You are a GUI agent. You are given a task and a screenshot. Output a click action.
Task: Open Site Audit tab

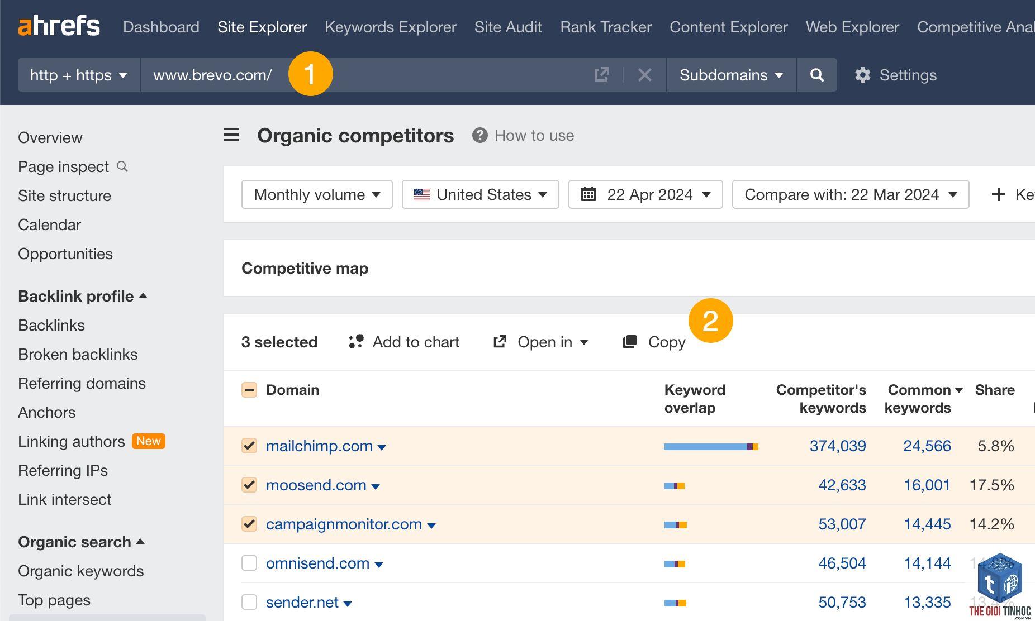[508, 27]
